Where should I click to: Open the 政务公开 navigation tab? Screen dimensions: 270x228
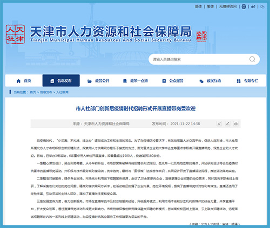(98, 81)
